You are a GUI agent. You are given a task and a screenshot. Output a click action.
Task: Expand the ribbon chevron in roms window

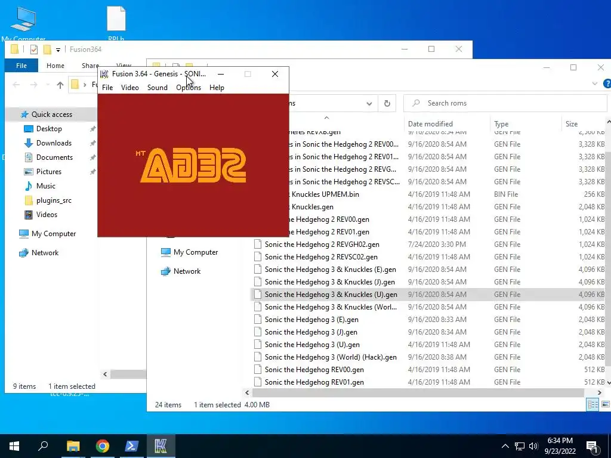coord(595,83)
